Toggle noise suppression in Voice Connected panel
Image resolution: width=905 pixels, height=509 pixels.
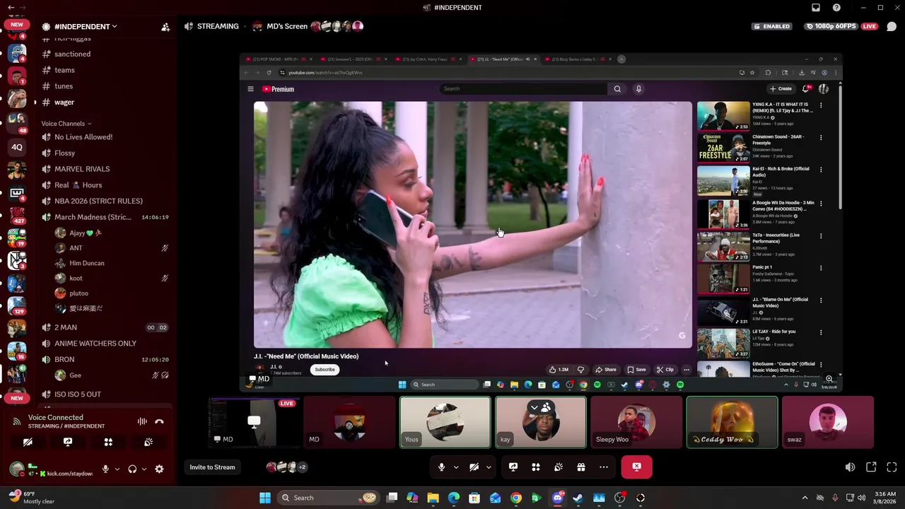142,422
